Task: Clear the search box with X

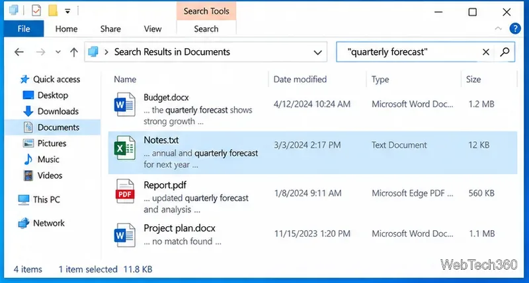Action: [x=486, y=52]
